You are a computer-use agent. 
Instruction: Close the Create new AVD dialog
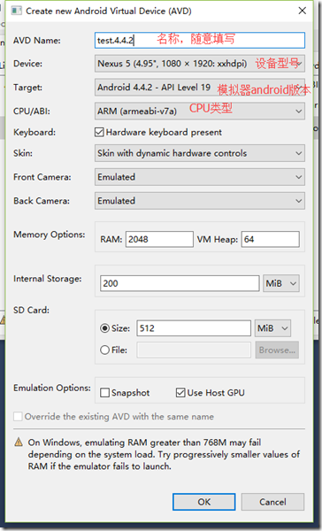[303, 11]
